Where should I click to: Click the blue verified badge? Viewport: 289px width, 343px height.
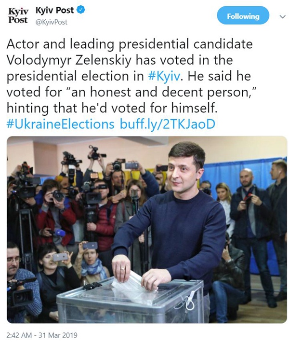[x=82, y=11]
